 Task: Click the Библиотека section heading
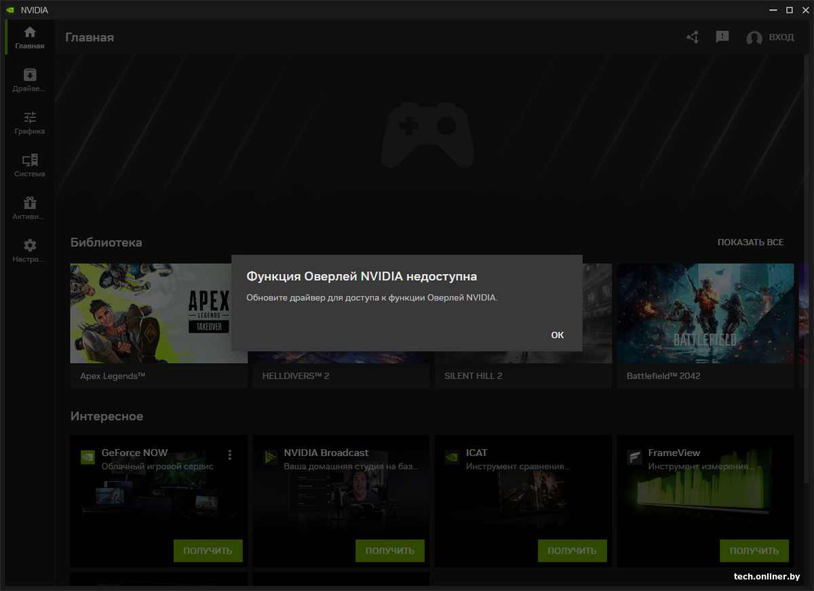106,242
